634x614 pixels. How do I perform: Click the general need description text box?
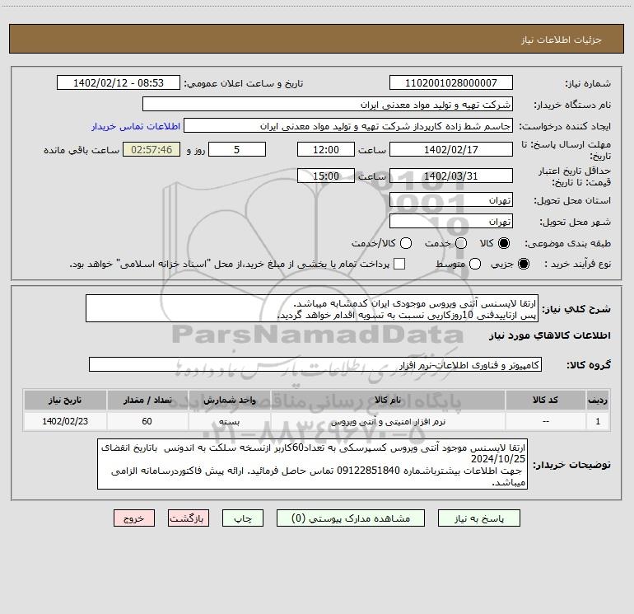tap(312, 309)
